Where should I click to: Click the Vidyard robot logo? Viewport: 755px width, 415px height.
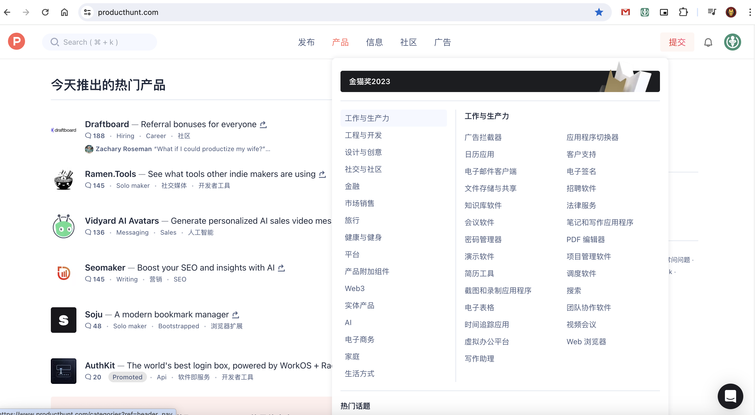point(63,226)
